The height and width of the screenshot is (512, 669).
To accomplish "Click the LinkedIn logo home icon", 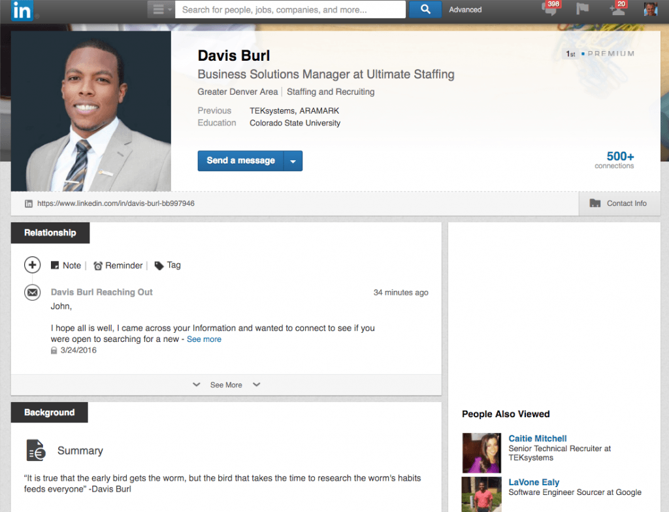I will click(22, 10).
